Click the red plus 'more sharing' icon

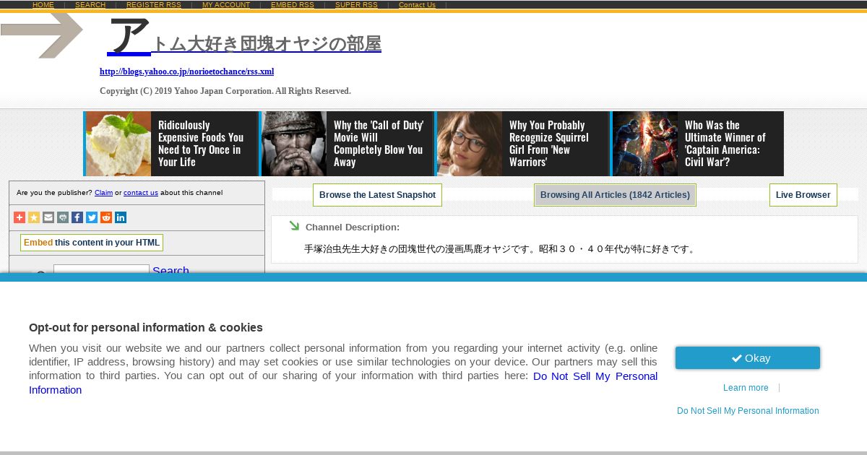(x=20, y=217)
